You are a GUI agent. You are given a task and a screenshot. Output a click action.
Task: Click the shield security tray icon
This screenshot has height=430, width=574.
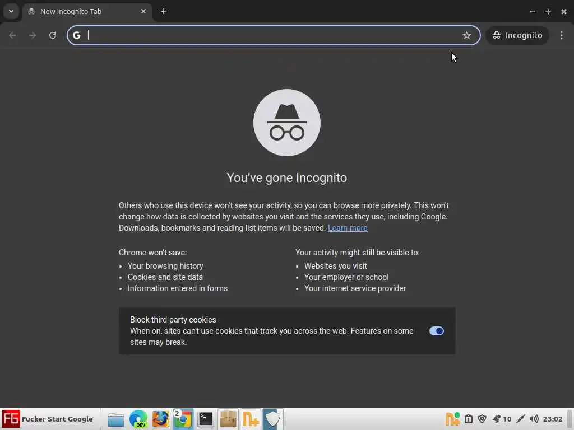482,419
